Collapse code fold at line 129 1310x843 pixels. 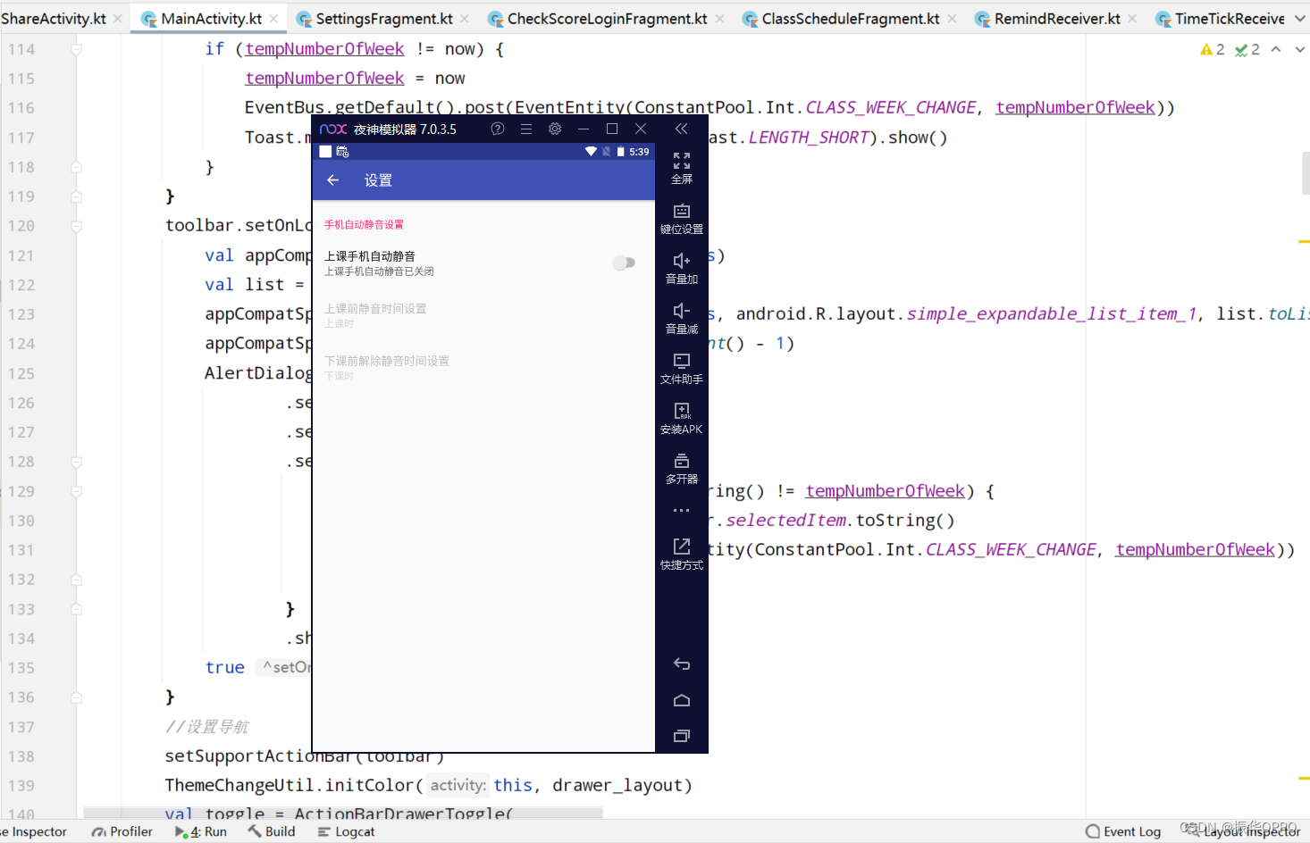click(x=77, y=491)
